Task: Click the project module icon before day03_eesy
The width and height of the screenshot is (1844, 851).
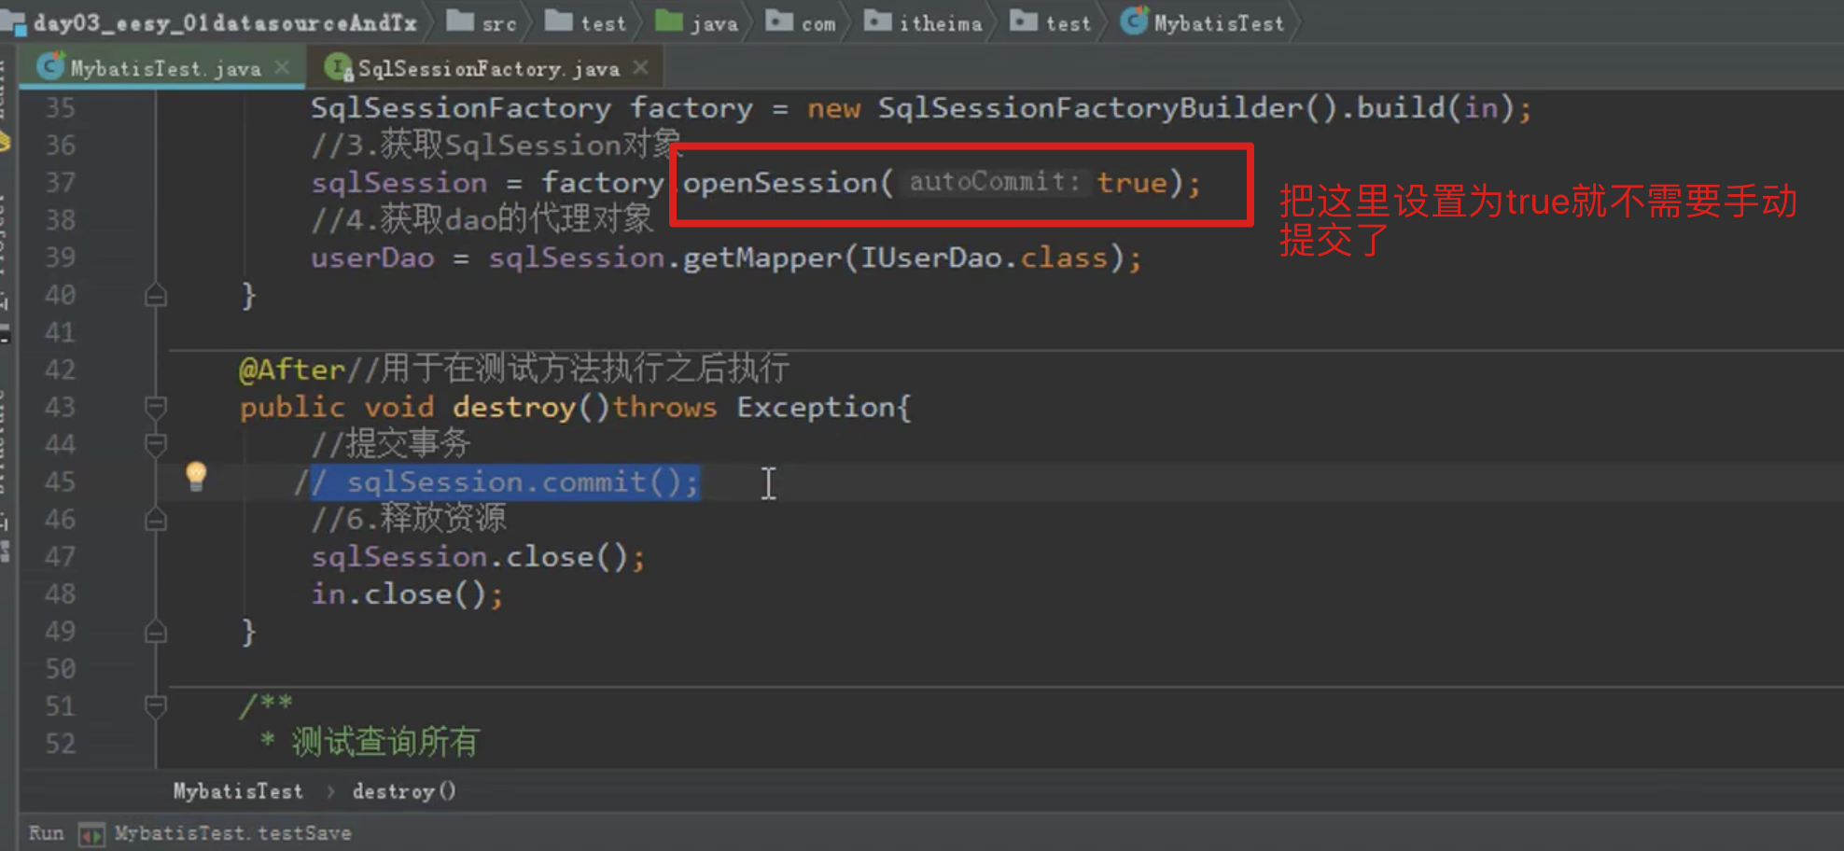Action: pyautogui.click(x=13, y=22)
